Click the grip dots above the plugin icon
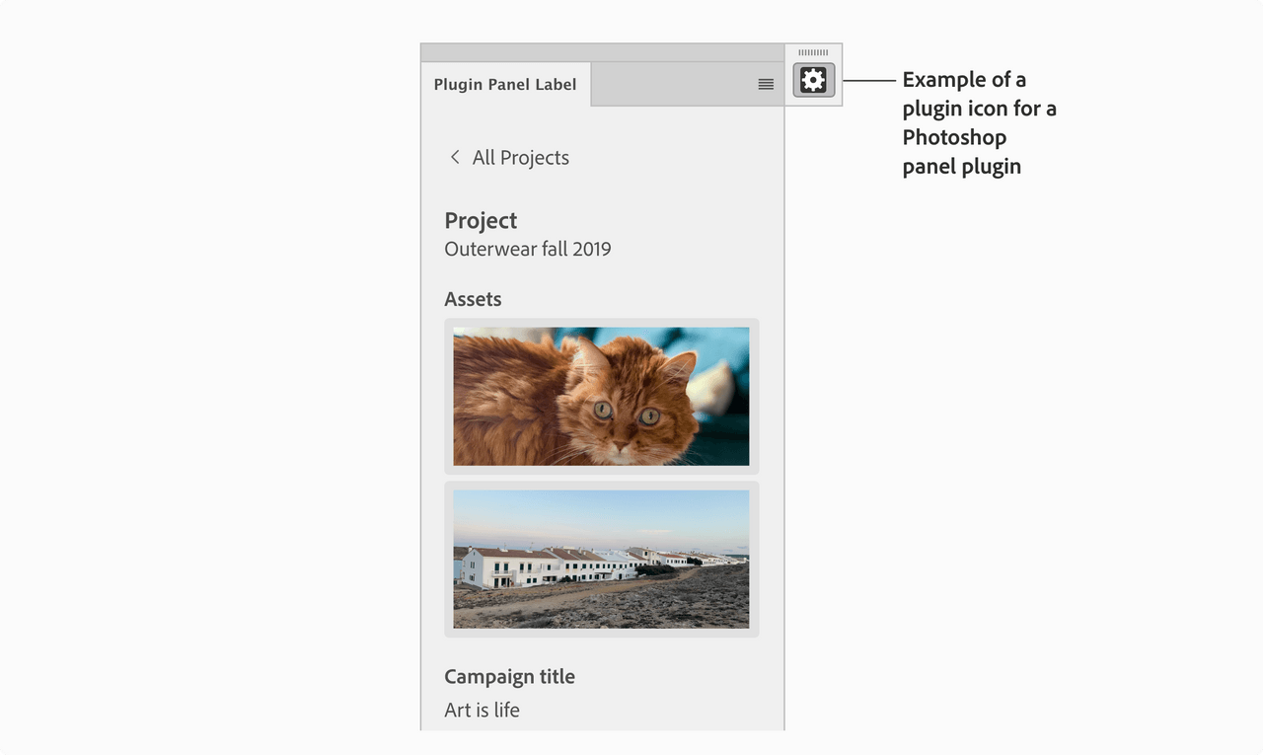 812,51
